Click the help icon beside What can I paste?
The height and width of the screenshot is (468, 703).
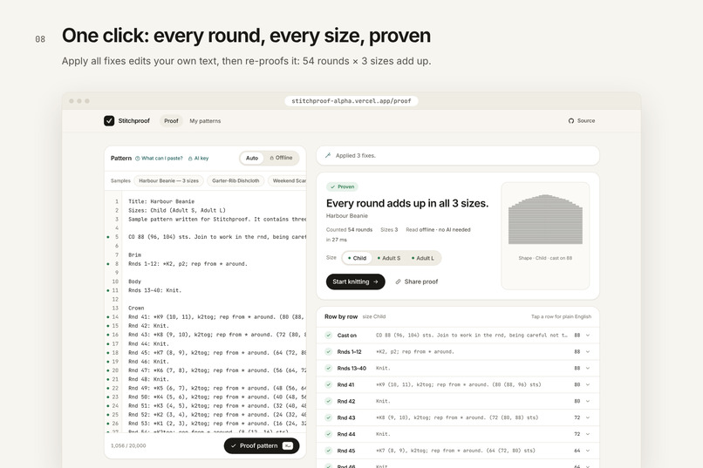[x=138, y=159]
